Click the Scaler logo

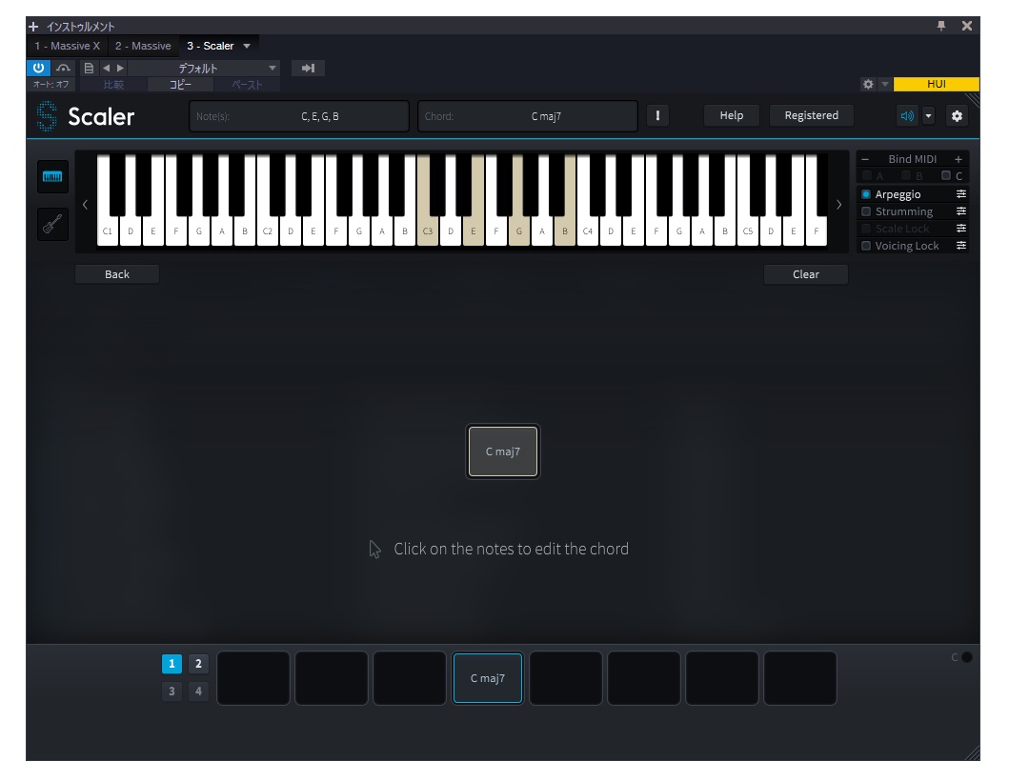(x=86, y=116)
